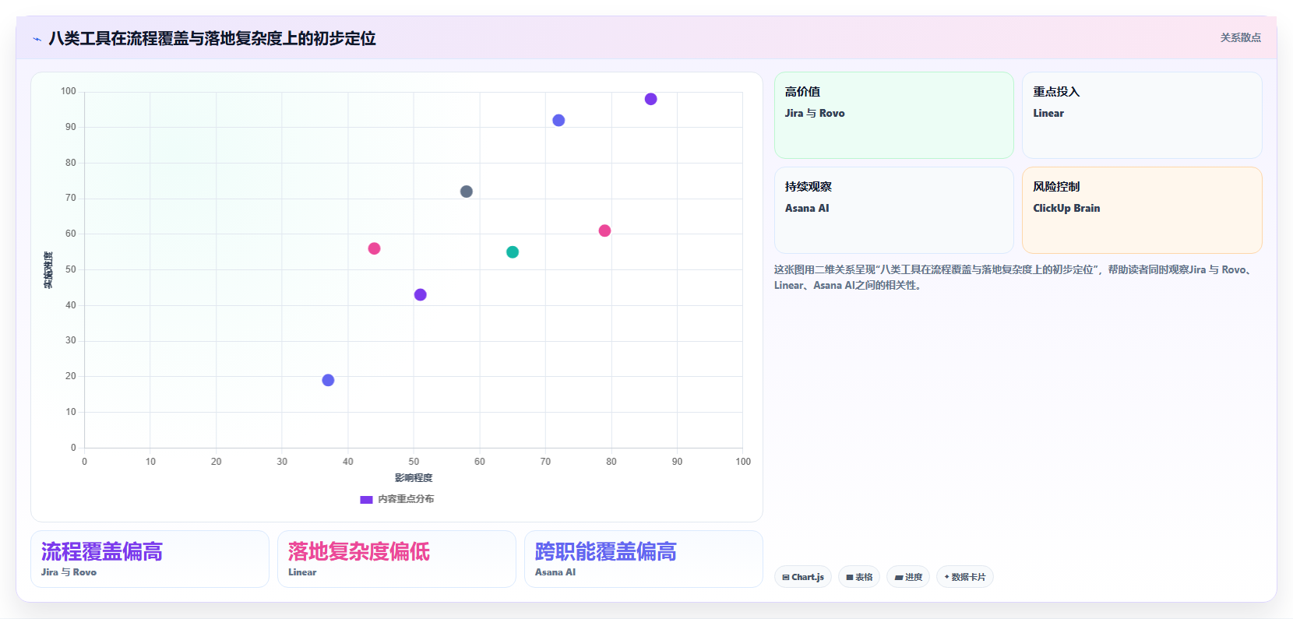Click the 跨职能覆盖偏高 stat card
The width and height of the screenshot is (1293, 619).
tap(643, 559)
